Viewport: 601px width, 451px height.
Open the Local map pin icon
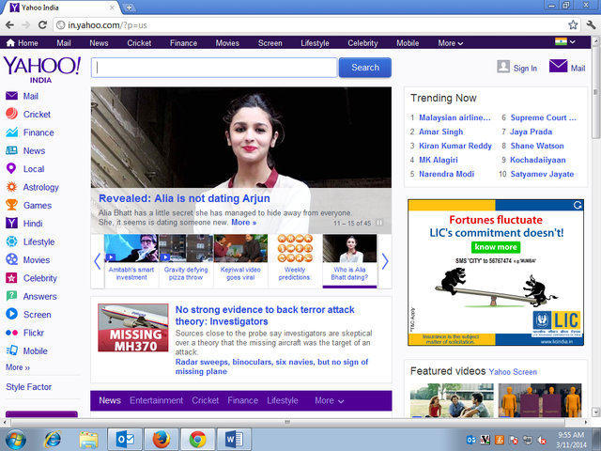click(x=11, y=169)
